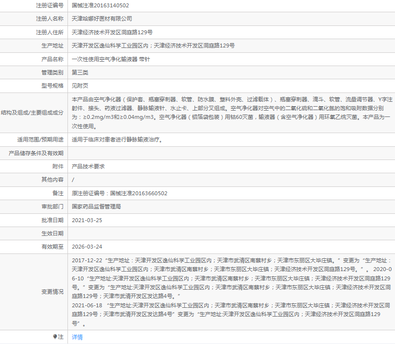The width and height of the screenshot is (395, 344).
Task: Select registration number 国械注准20163140502
Action: tap(100, 5)
